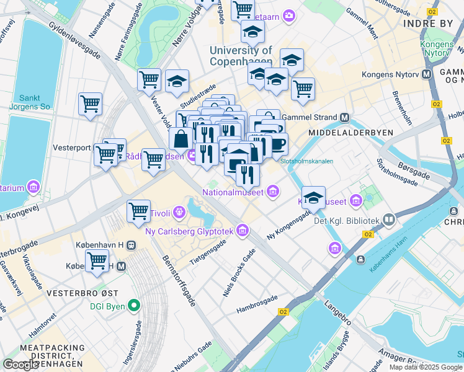The image size is (464, 372).
Task: Click the København H train station icon
Action: pos(132,245)
